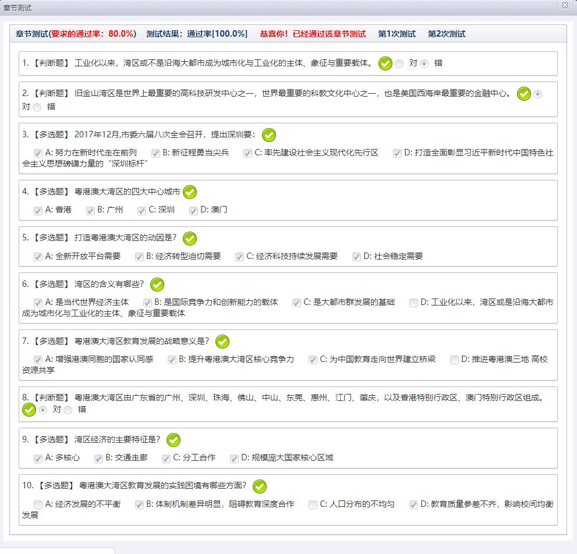Check option D: 推进粤港澳三地高校资源共享

(x=454, y=360)
